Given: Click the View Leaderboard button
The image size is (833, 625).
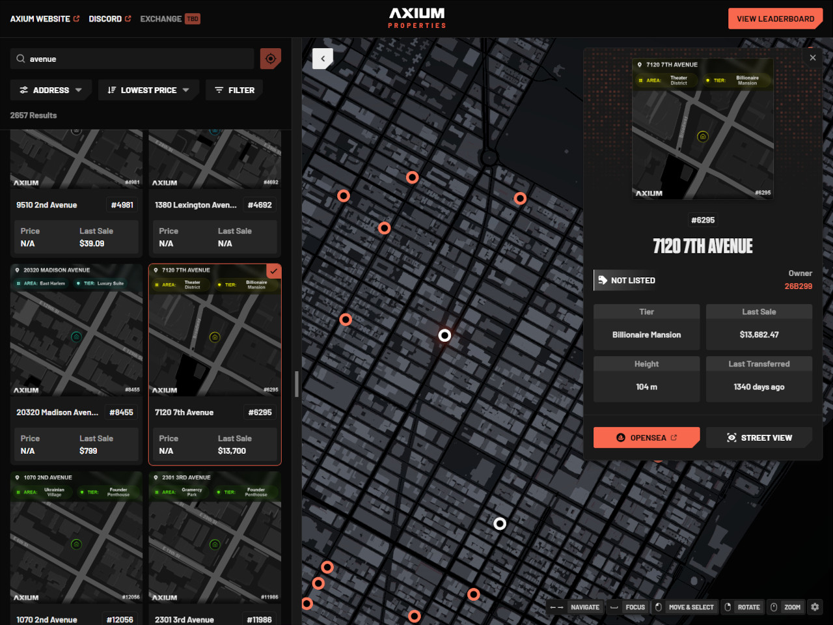Looking at the screenshot, I should [x=775, y=19].
